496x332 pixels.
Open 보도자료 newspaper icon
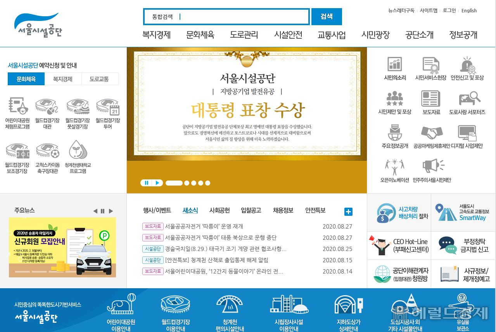point(430,98)
